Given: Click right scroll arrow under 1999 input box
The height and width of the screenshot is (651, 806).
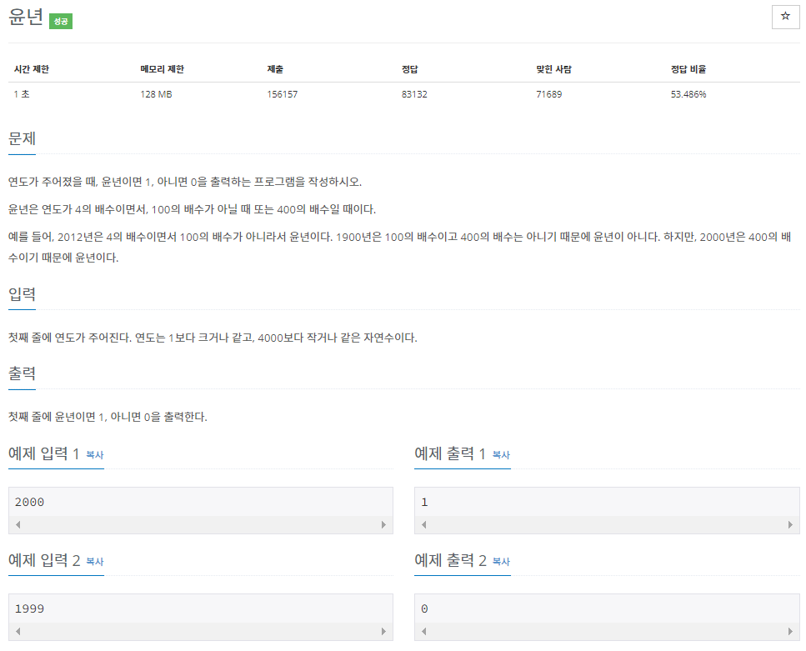Looking at the screenshot, I should (383, 631).
